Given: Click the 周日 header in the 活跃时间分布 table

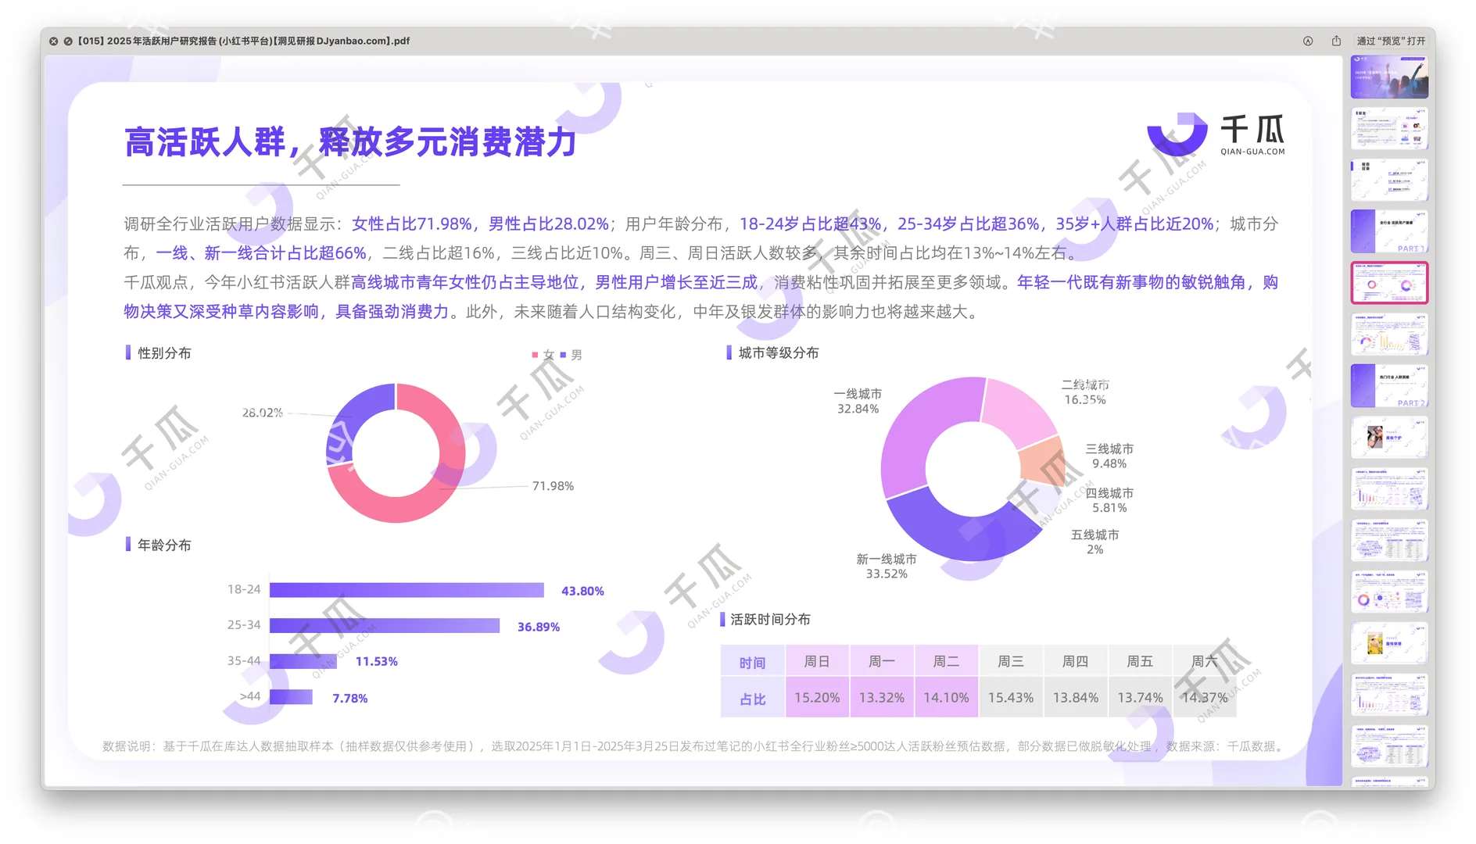Looking at the screenshot, I should coord(816,660).
